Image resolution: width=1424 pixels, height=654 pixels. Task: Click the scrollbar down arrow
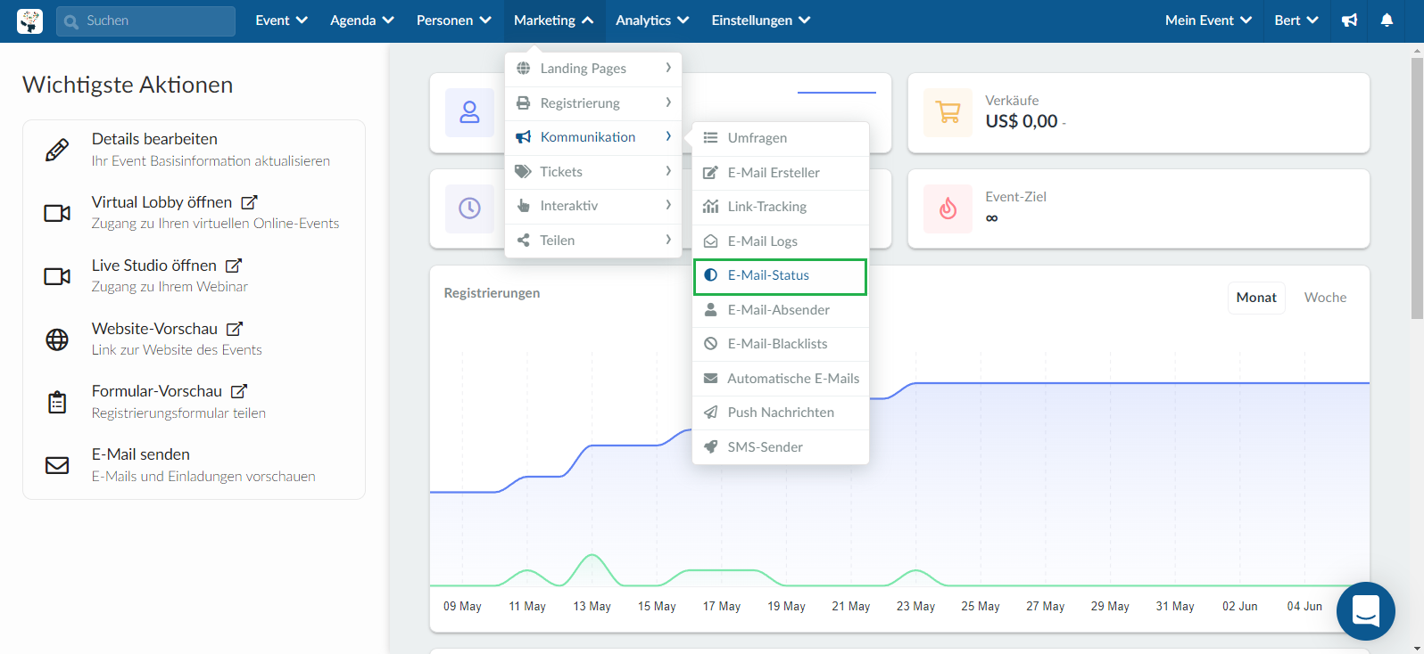(x=1417, y=647)
